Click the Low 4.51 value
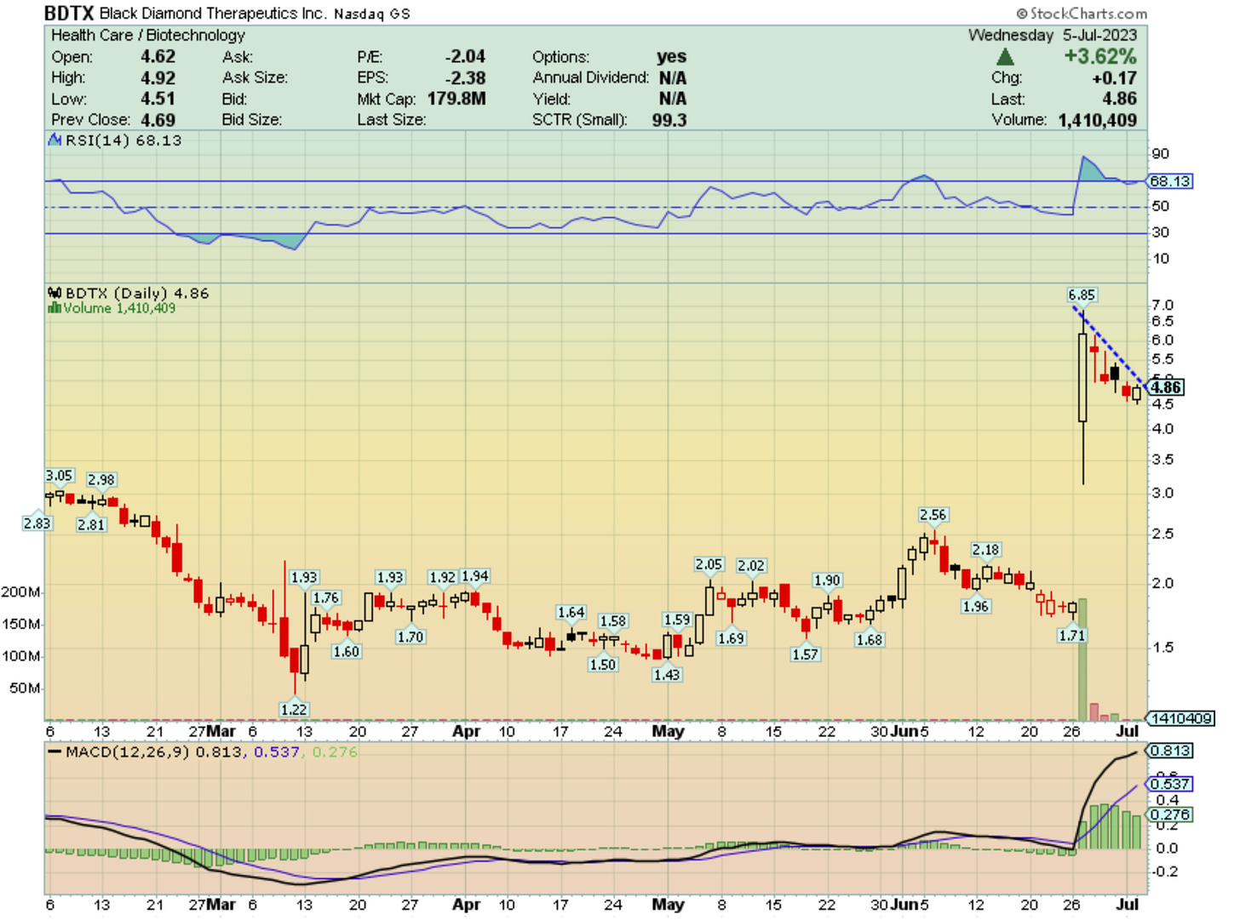The height and width of the screenshot is (920, 1240). (158, 99)
